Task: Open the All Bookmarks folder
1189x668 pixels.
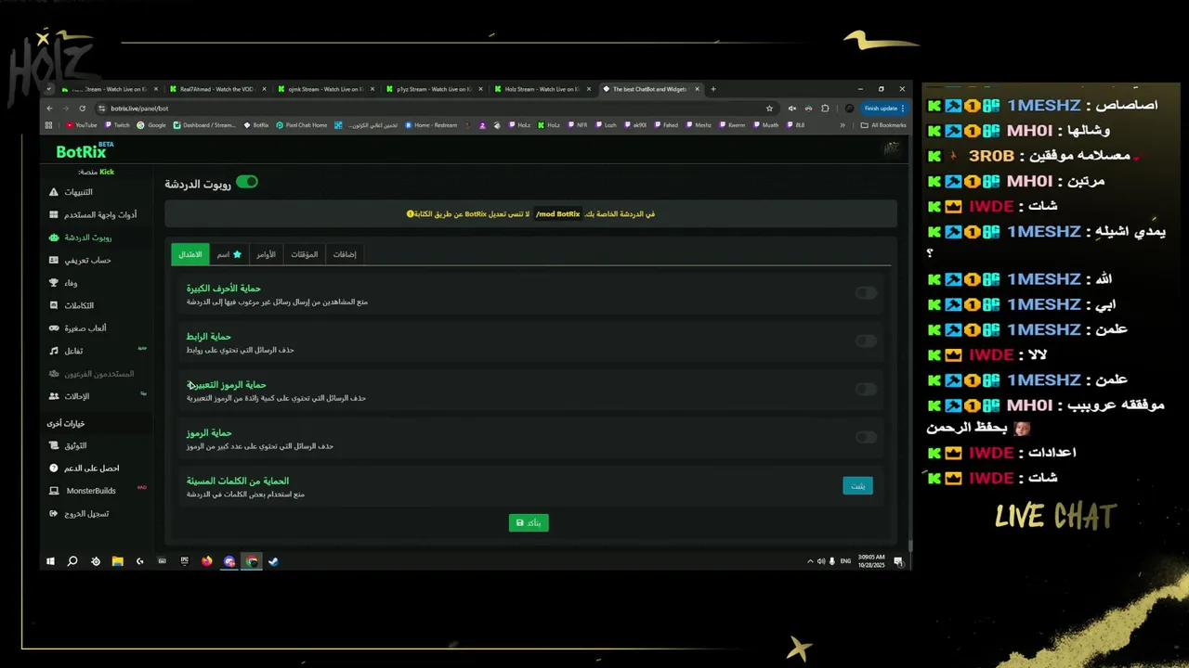Action: point(883,125)
